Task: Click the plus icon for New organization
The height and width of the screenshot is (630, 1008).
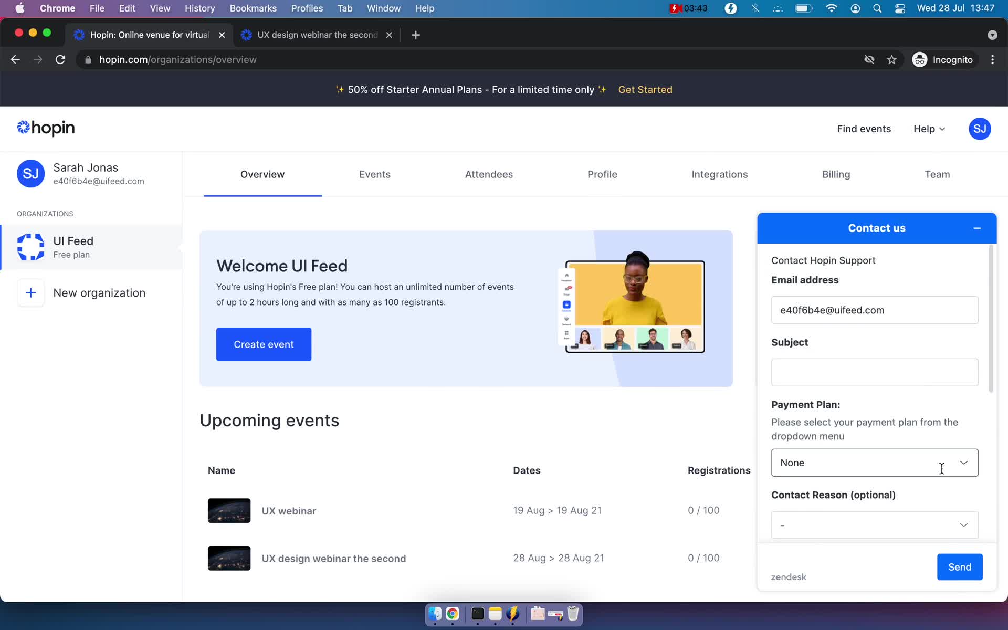Action: coord(30,293)
